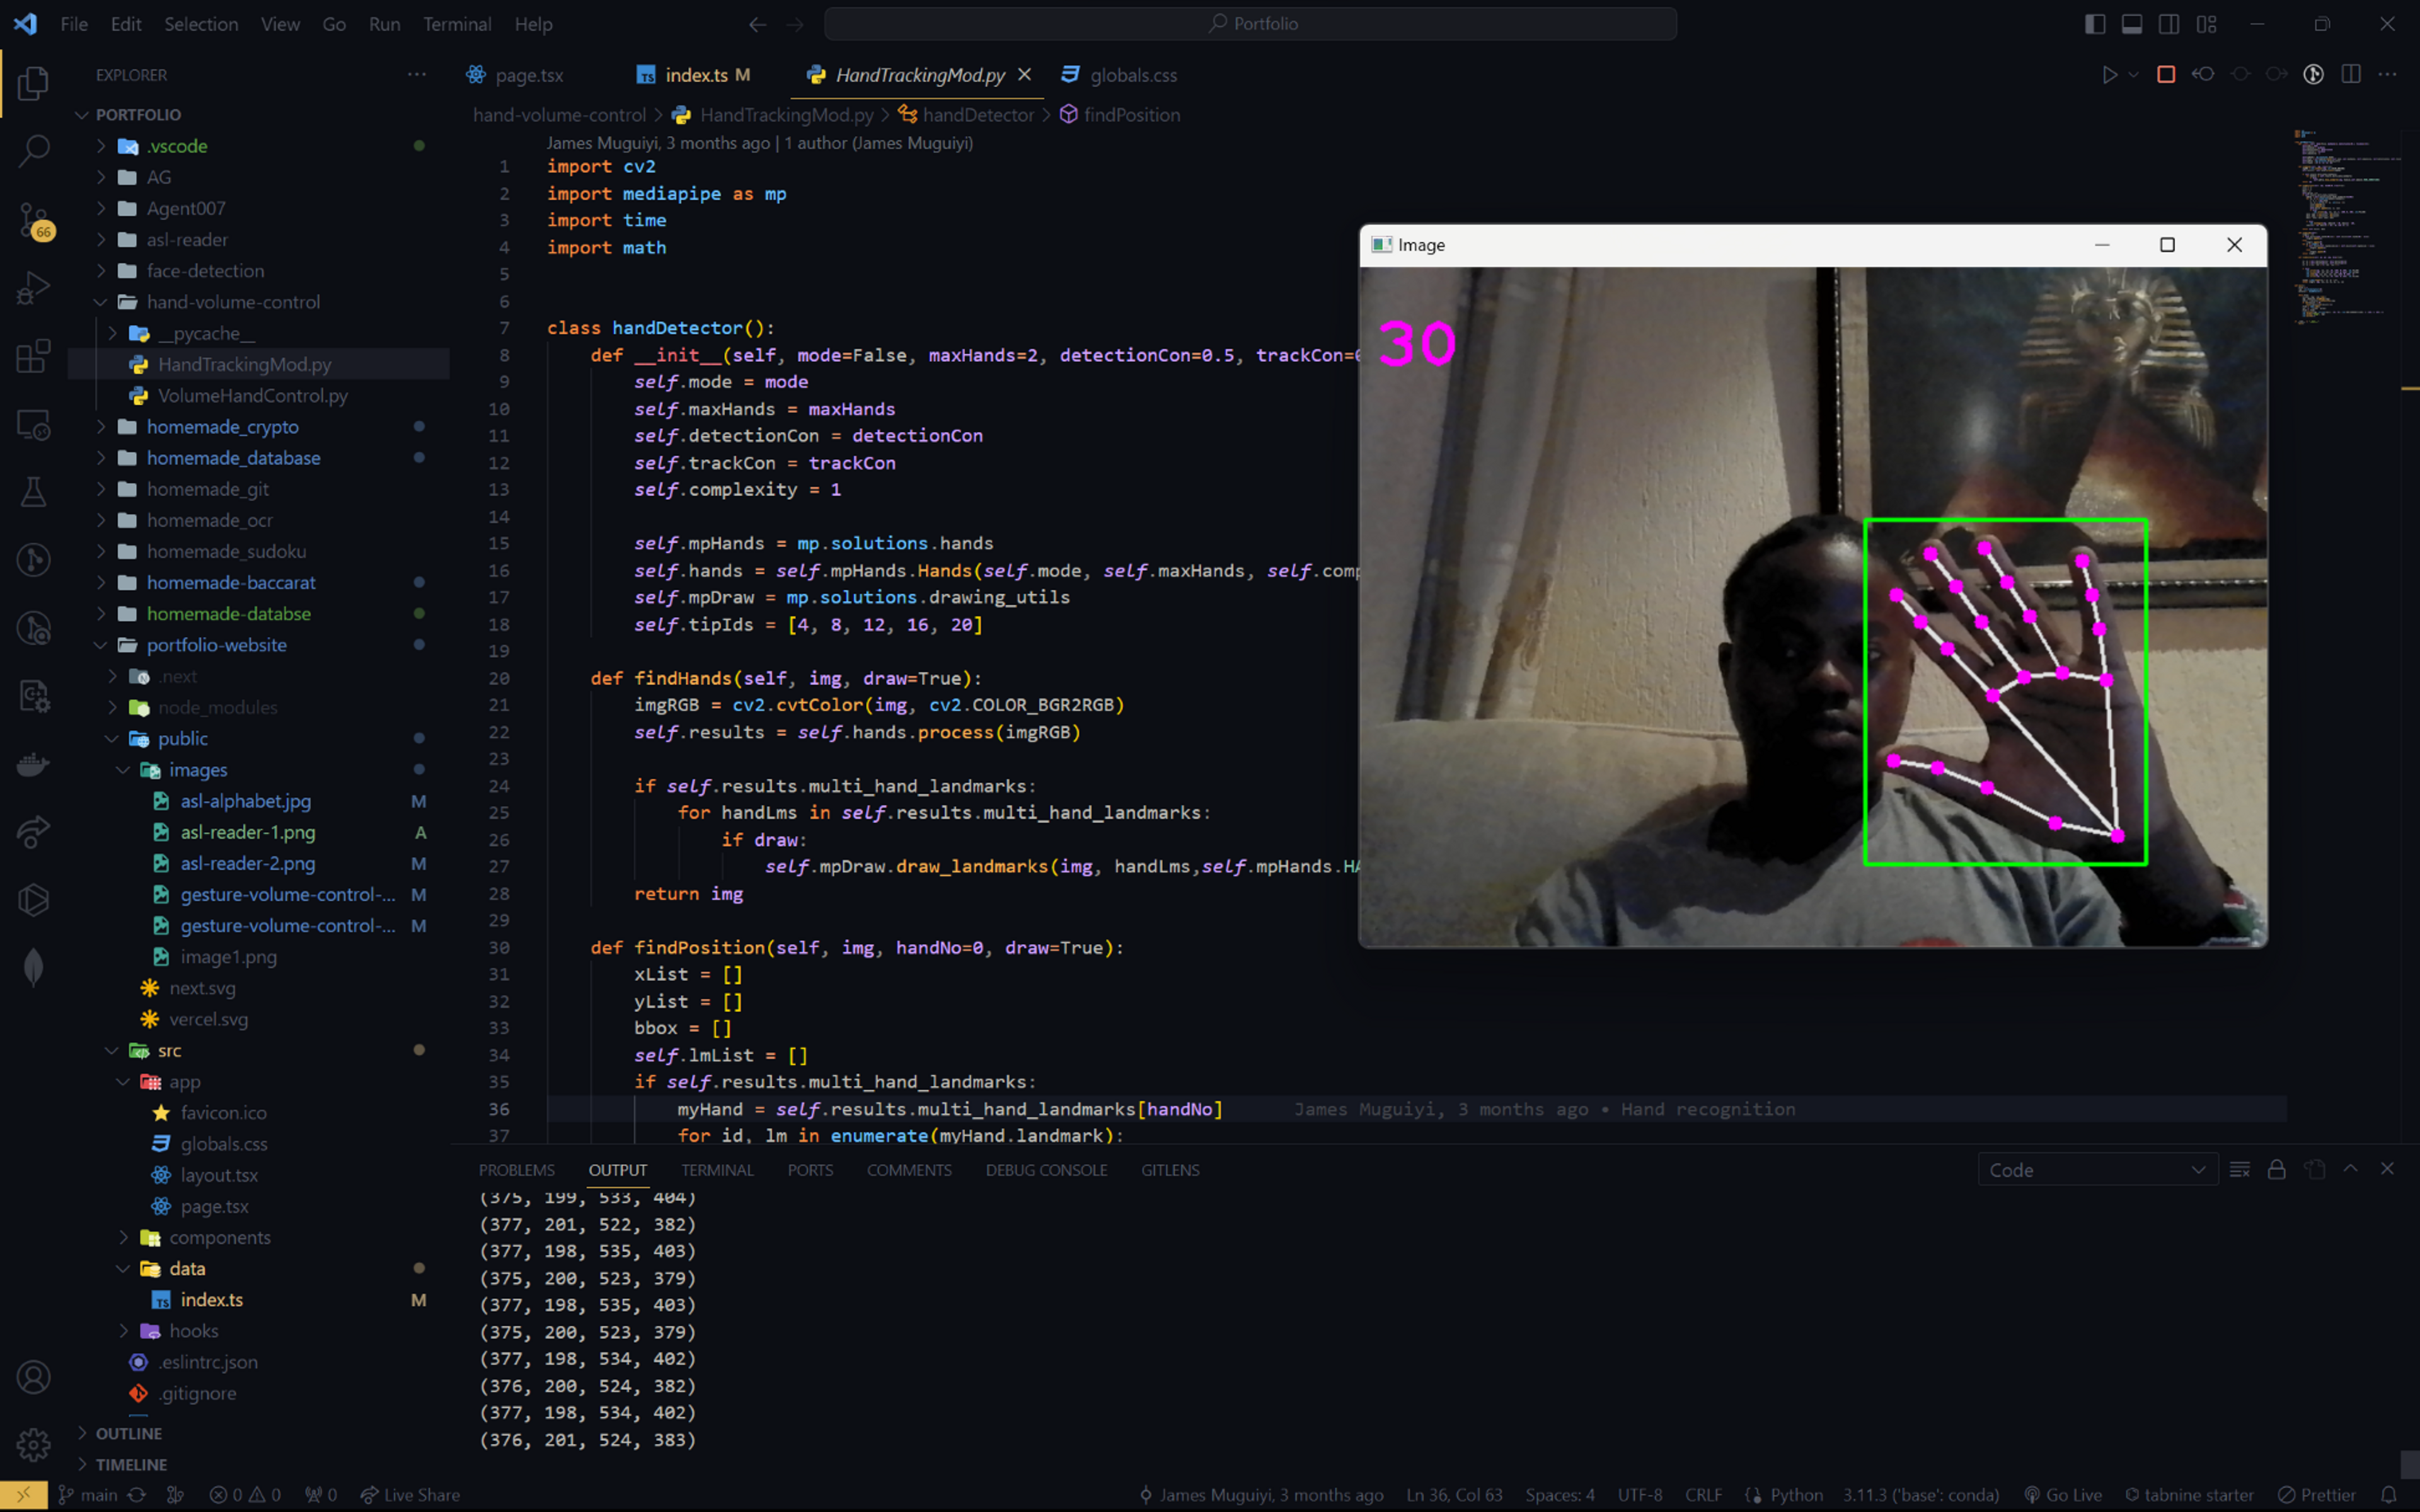The height and width of the screenshot is (1512, 2420).
Task: Click the Customize Layout icon
Action: (2206, 24)
